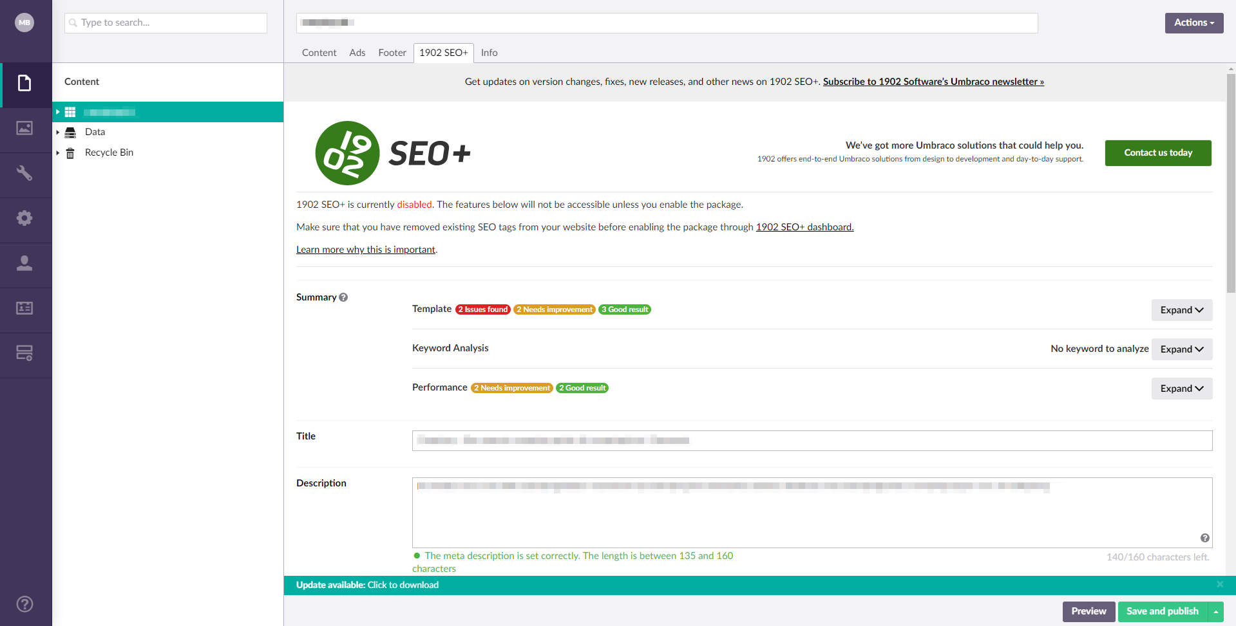Image resolution: width=1236 pixels, height=626 pixels.
Task: Click the 3 Good result badge
Action: click(x=625, y=309)
